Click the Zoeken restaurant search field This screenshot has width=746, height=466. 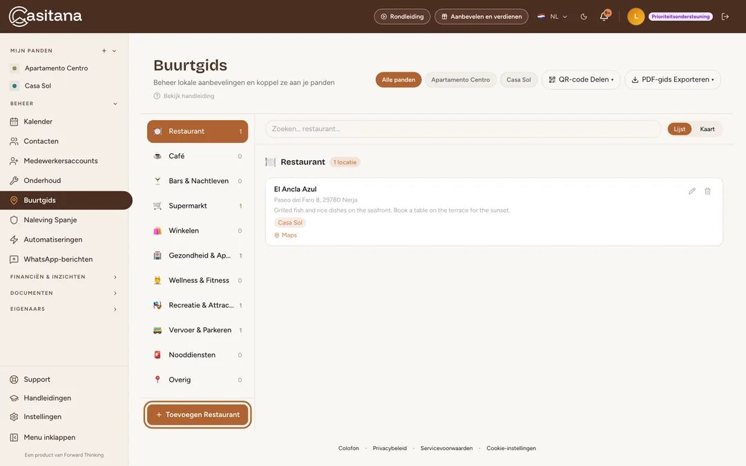pyautogui.click(x=463, y=129)
